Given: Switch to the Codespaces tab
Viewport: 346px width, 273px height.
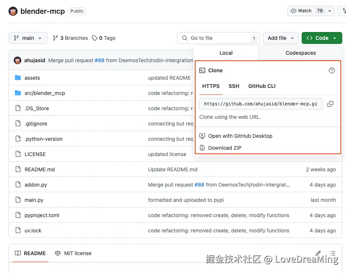Looking at the screenshot, I should 301,53.
